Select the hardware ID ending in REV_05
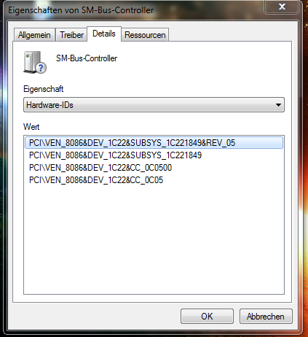This screenshot has width=308, height=337. 154,143
